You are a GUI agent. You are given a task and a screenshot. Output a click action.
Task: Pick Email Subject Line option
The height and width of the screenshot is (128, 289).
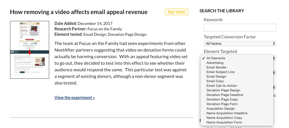[237, 72]
